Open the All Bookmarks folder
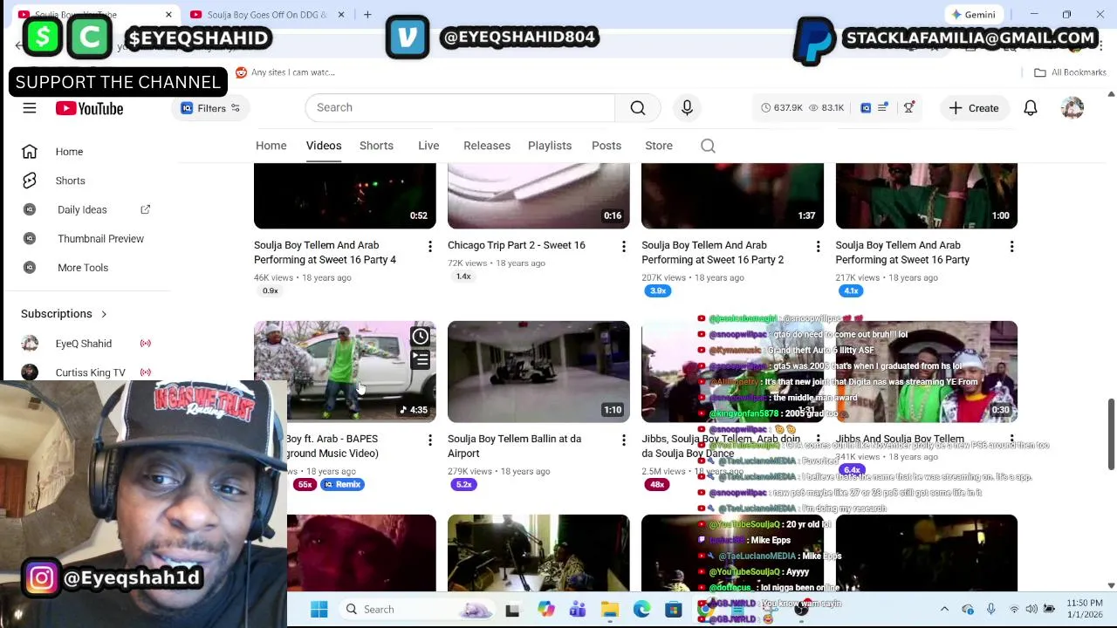Image resolution: width=1117 pixels, height=628 pixels. pyautogui.click(x=1070, y=72)
